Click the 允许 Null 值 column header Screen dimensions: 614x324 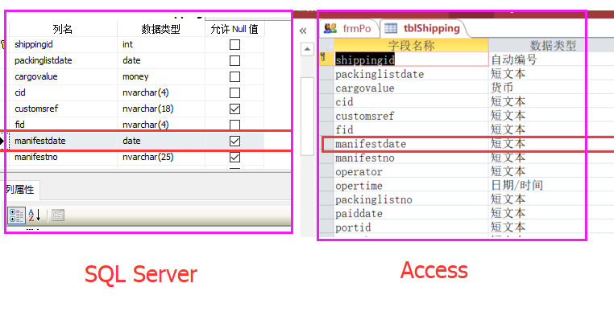[x=234, y=29]
